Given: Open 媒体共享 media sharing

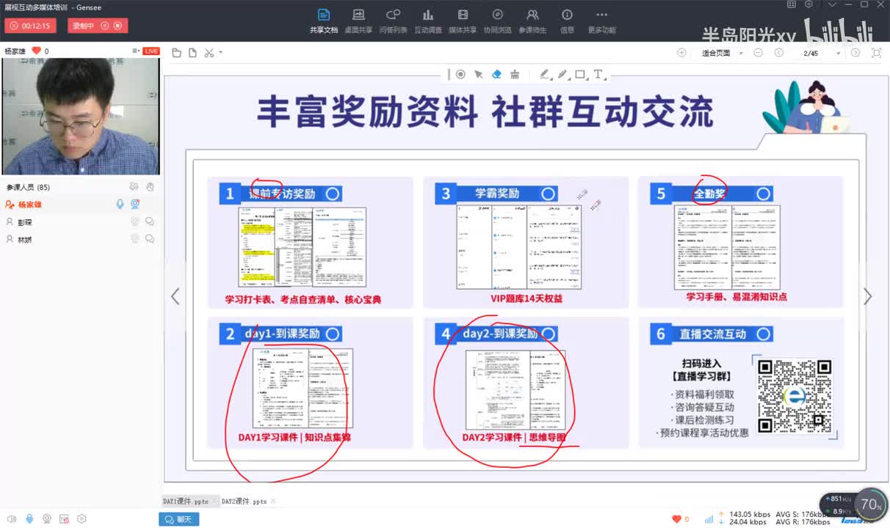Looking at the screenshot, I should (463, 21).
